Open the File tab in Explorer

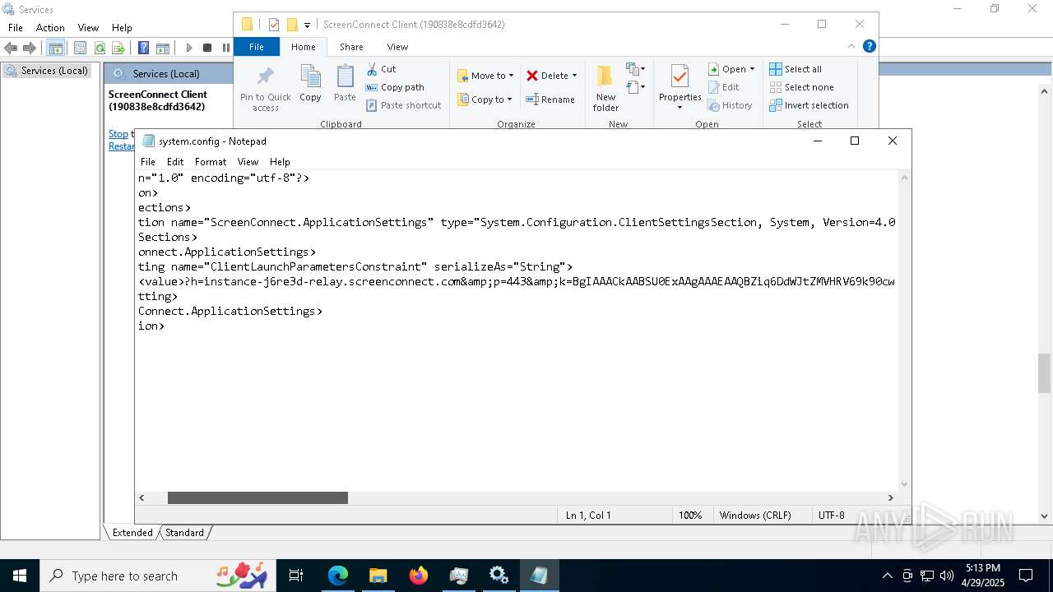click(x=257, y=47)
